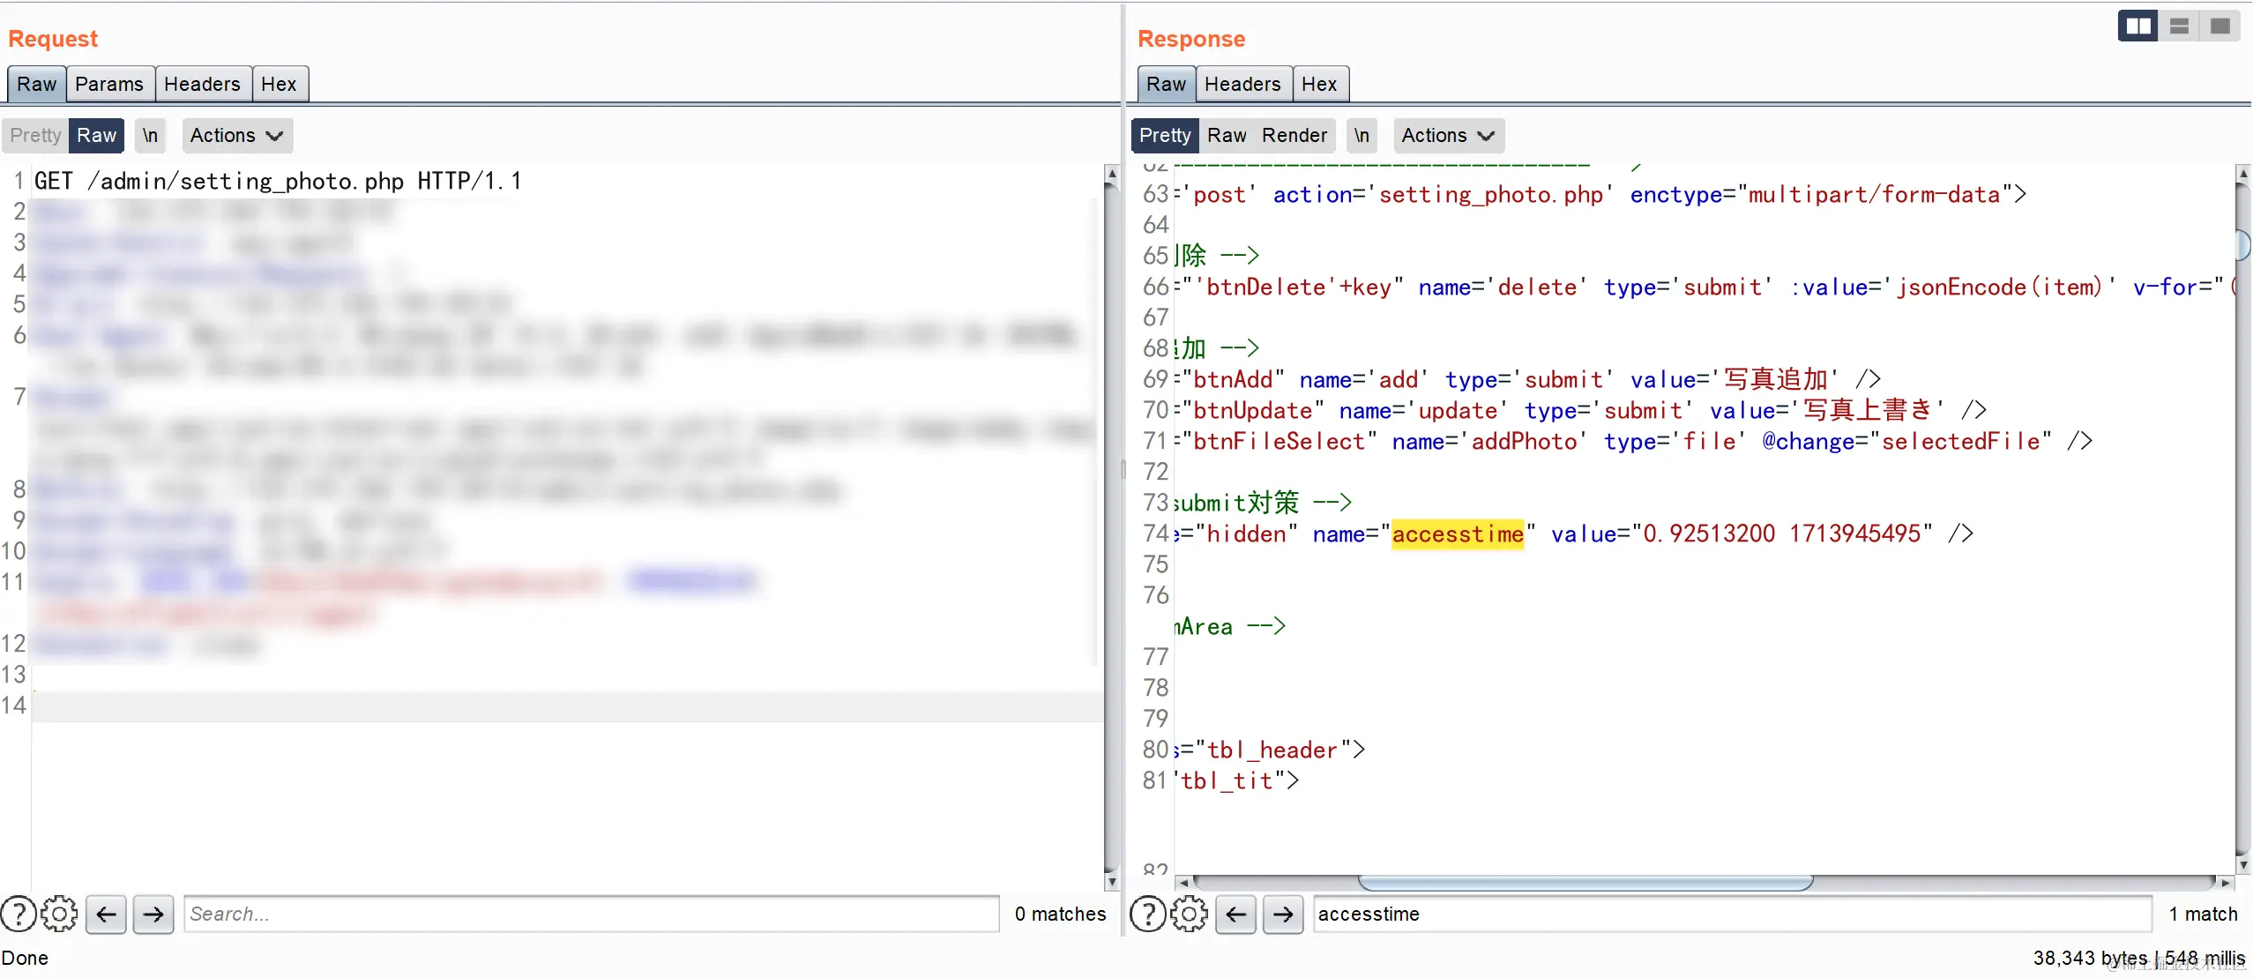Jump to previous response search match
The width and height of the screenshot is (2253, 978).
1236,914
